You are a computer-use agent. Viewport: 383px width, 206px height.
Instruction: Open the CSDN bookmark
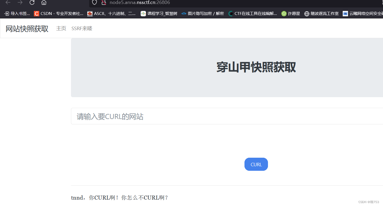pyautogui.click(x=59, y=14)
